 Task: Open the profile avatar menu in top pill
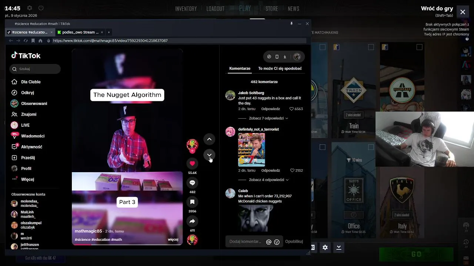point(297,57)
